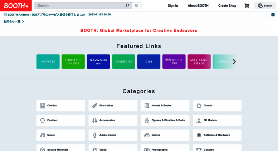Click the Illustration pencil icon
This screenshot has height=151, width=278.
[x=94, y=106]
